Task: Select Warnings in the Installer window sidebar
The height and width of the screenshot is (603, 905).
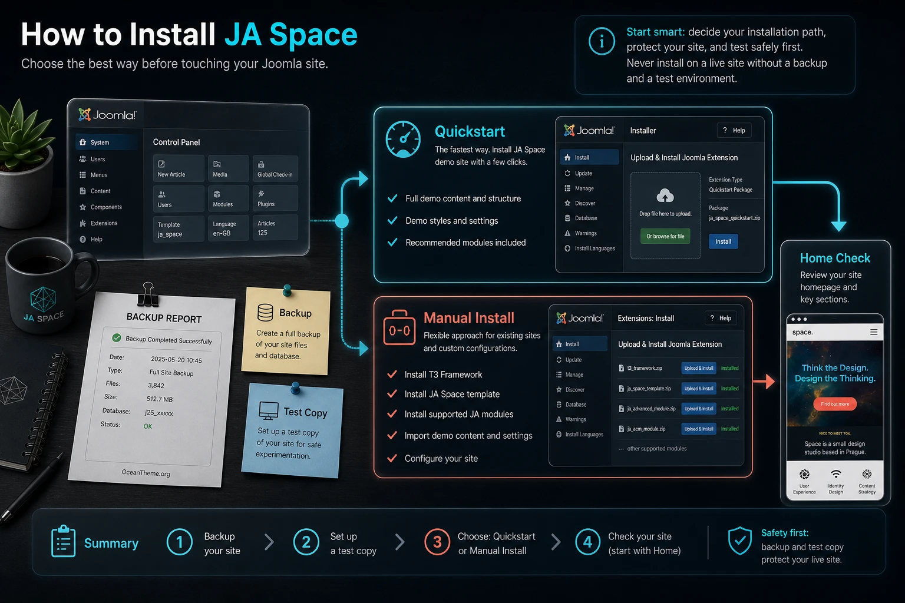Action: coord(580,233)
